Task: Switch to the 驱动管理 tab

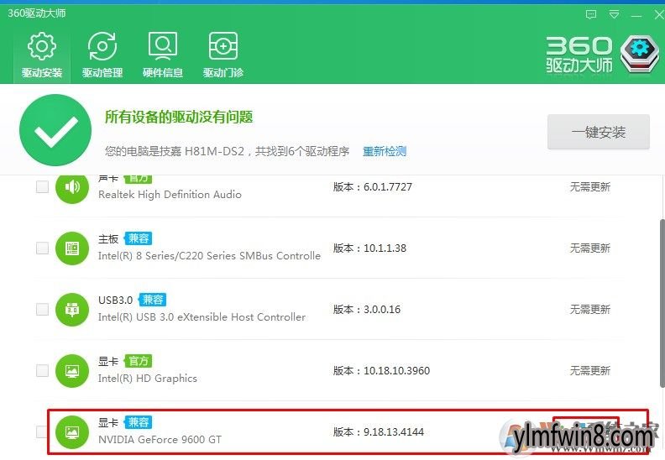Action: tap(102, 55)
